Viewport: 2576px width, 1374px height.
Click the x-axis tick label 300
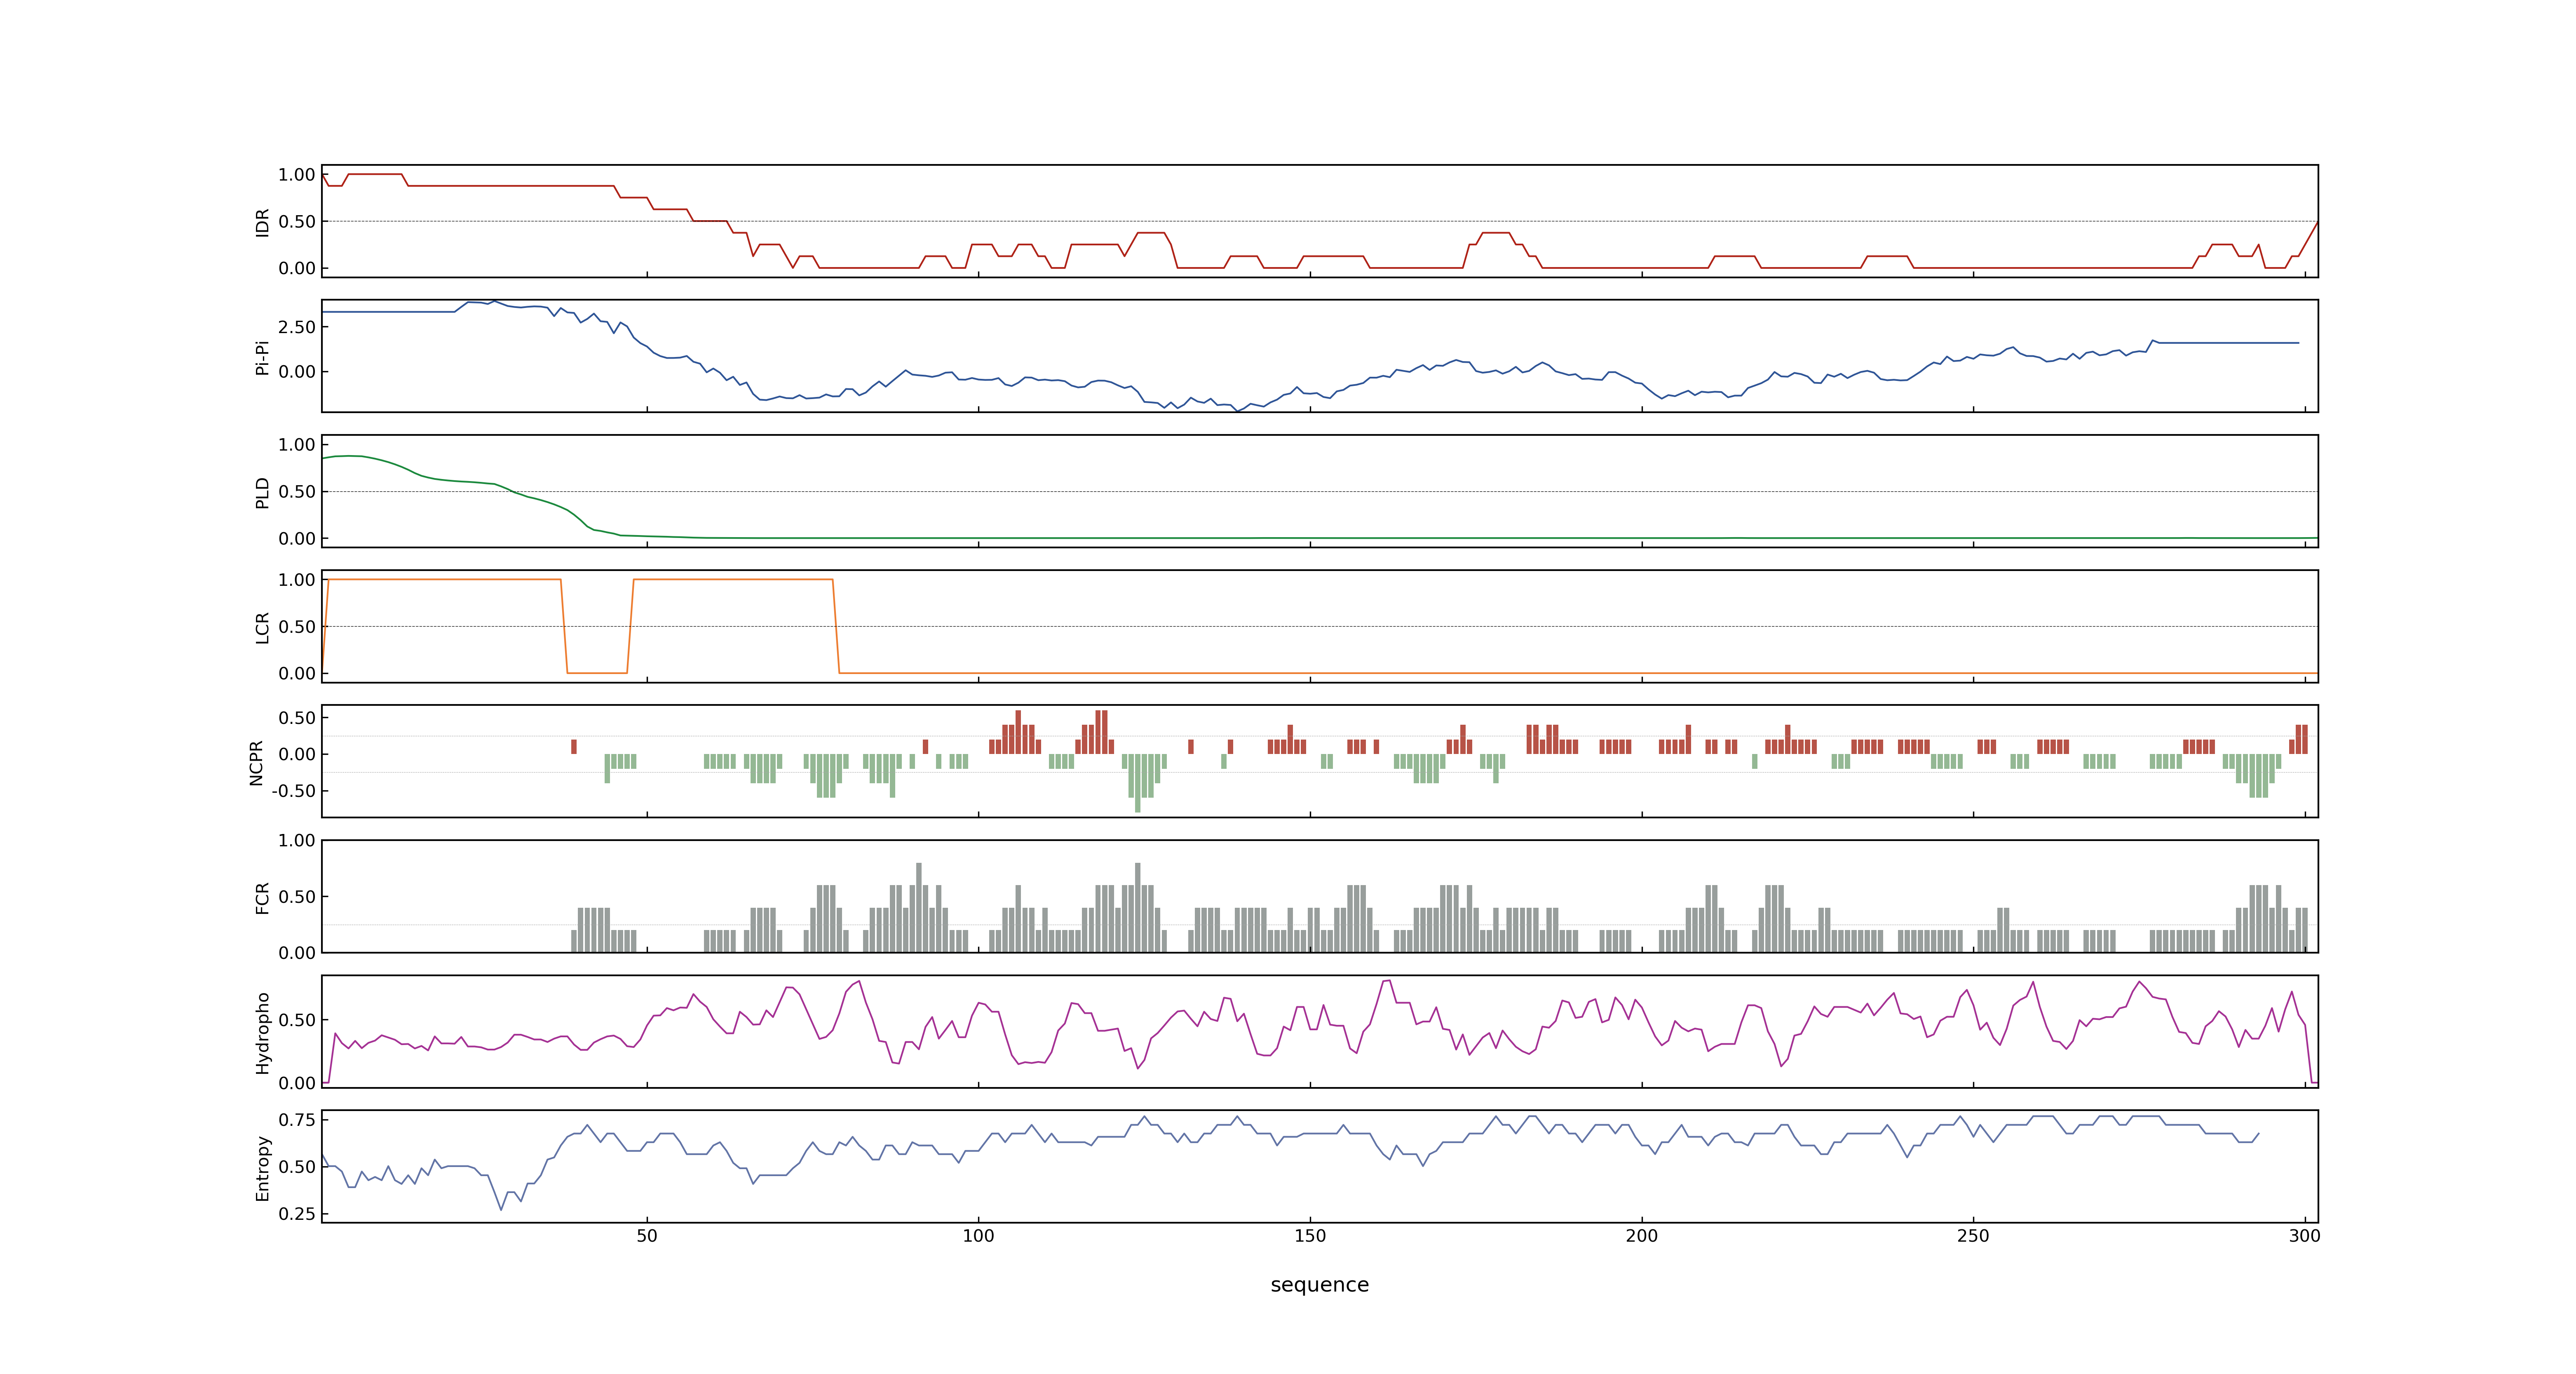pos(2304,1235)
